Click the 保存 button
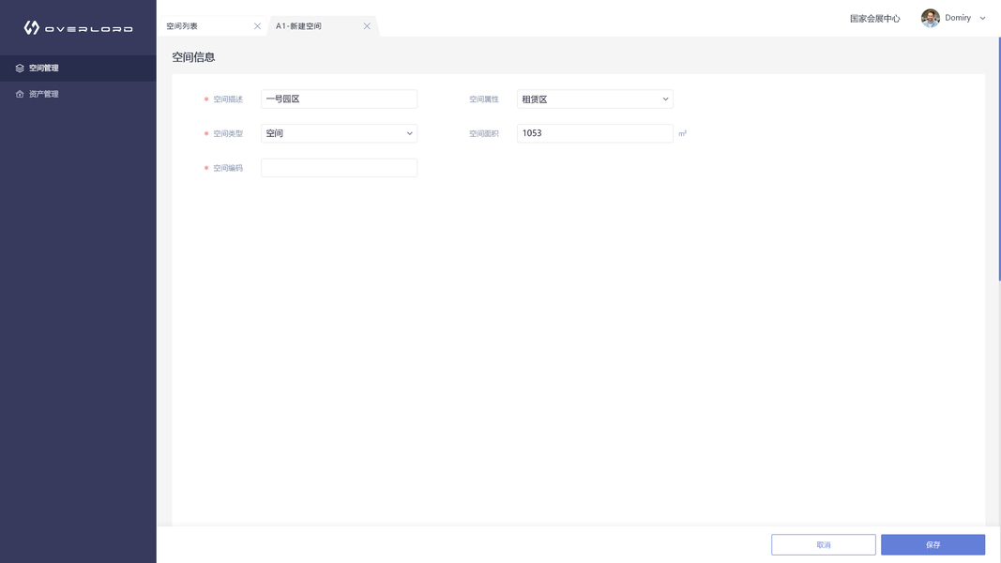 [x=933, y=544]
